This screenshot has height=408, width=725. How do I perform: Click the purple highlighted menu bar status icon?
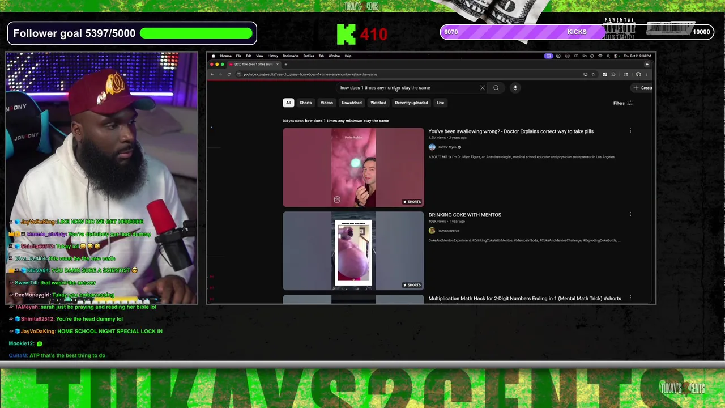click(x=548, y=56)
